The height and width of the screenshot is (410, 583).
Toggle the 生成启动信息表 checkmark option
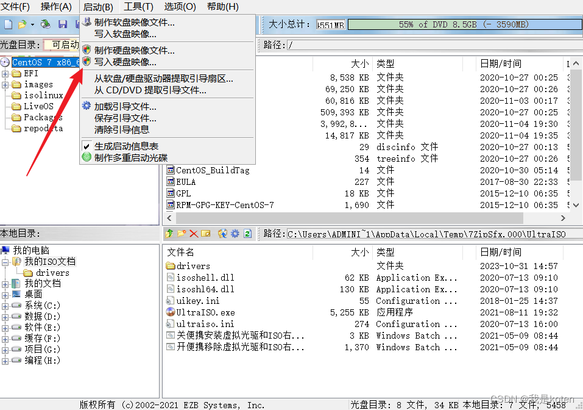[87, 146]
